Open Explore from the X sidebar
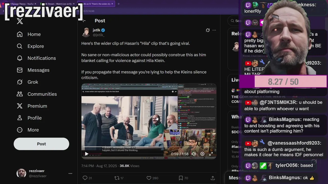 pyautogui.click(x=30, y=46)
